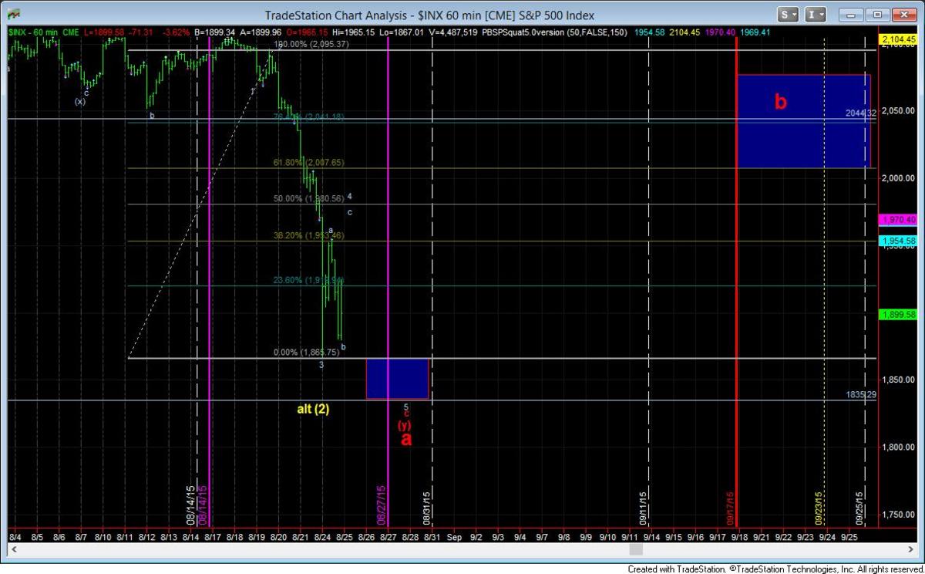The width and height of the screenshot is (925, 574).
Task: Click the magenta 1,970.40 price marker
Action: pyautogui.click(x=899, y=220)
